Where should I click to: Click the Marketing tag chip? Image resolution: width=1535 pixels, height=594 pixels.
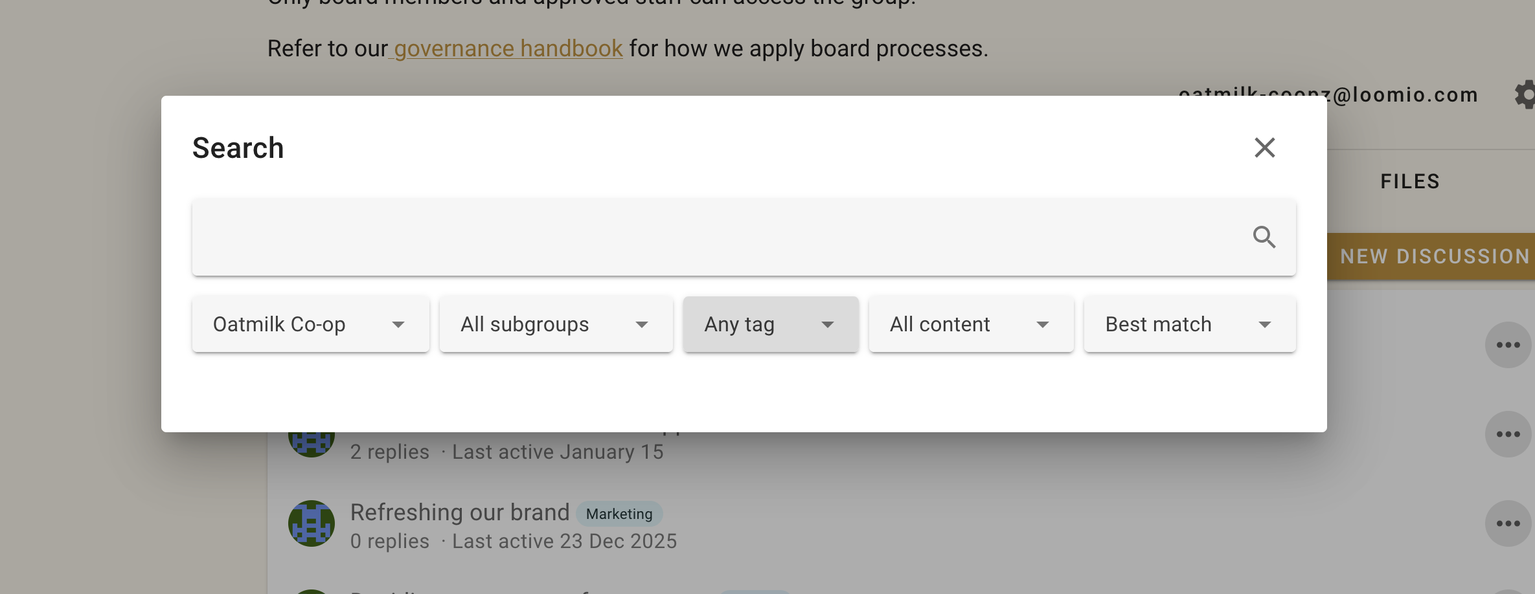[x=619, y=514]
